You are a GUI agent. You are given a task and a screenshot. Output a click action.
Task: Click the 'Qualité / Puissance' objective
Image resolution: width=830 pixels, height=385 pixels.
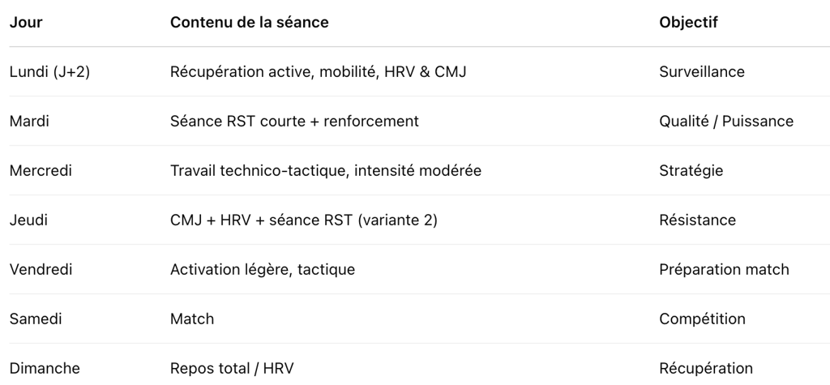726,122
